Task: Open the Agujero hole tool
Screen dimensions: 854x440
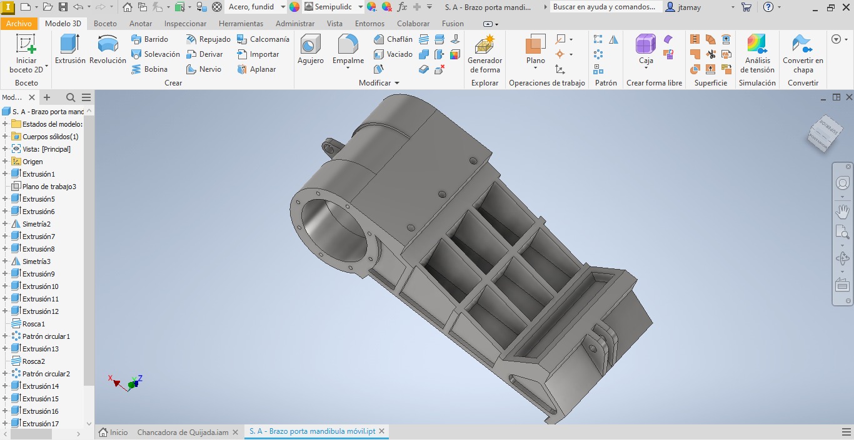Action: tap(311, 50)
